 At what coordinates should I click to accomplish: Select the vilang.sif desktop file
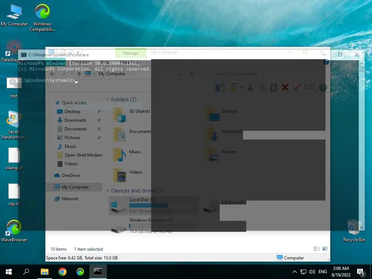coord(14,159)
